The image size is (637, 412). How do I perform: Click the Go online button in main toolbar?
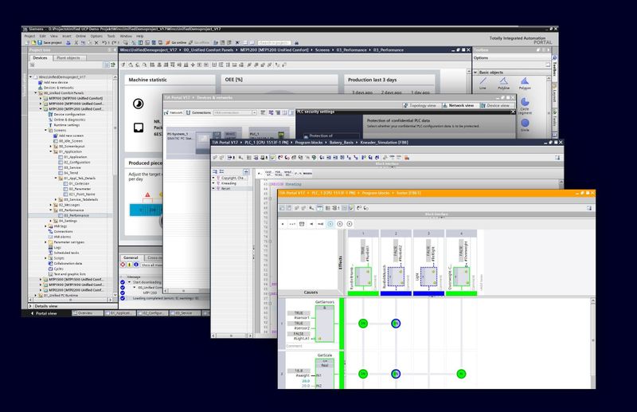coord(176,43)
